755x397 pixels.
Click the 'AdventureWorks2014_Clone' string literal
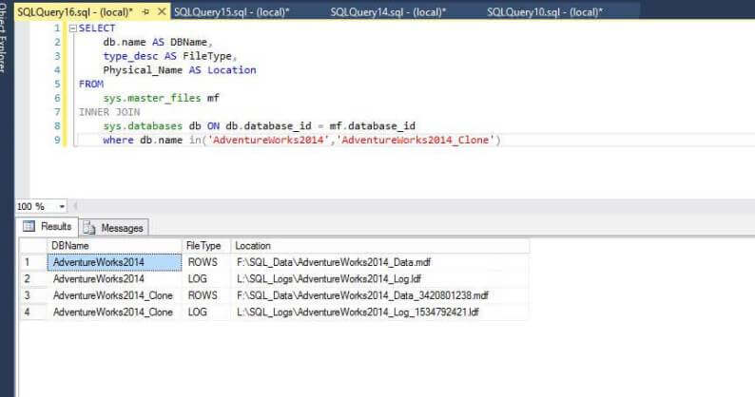tap(415, 140)
